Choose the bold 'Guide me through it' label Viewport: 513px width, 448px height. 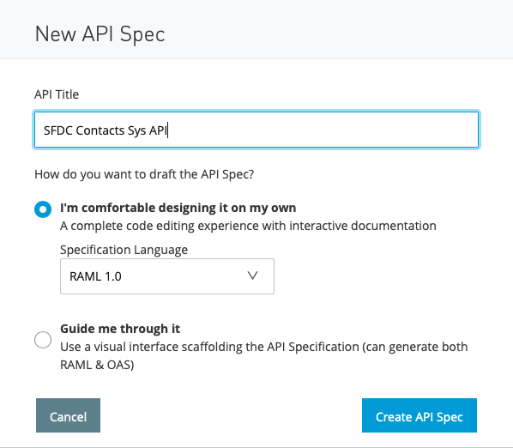click(120, 329)
